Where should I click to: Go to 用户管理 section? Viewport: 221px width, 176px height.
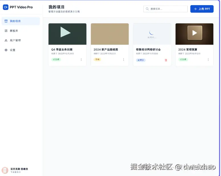(15, 41)
